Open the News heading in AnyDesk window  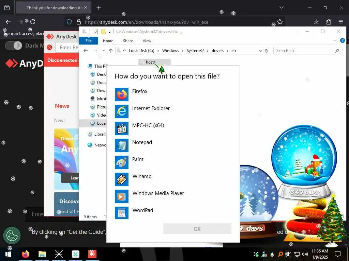pyautogui.click(x=62, y=106)
